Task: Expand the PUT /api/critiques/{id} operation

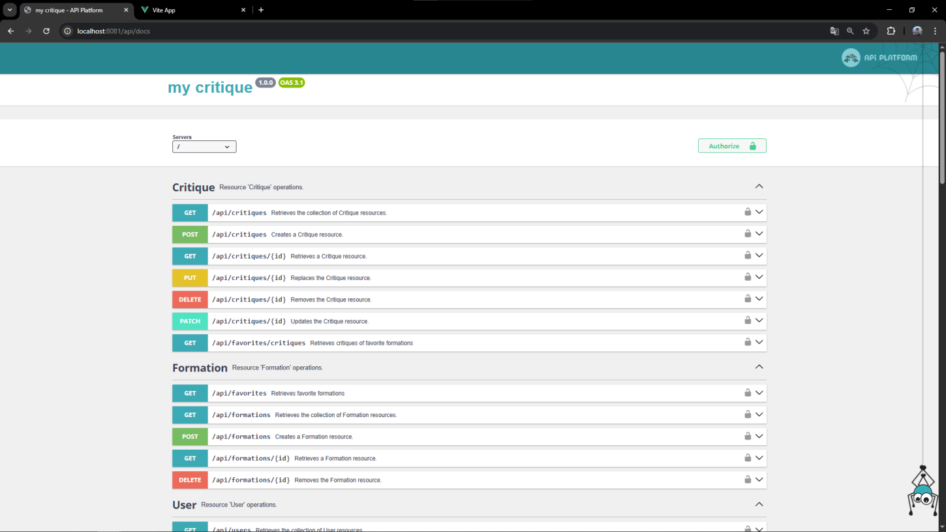Action: 759,277
